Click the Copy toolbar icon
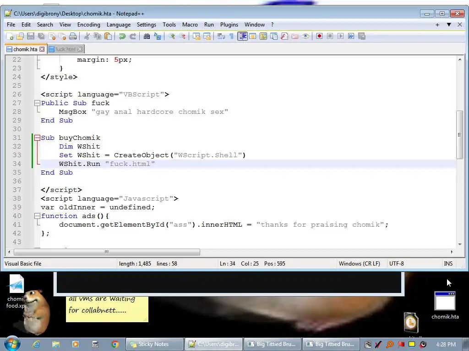The image size is (469, 351). pyautogui.click(x=98, y=37)
